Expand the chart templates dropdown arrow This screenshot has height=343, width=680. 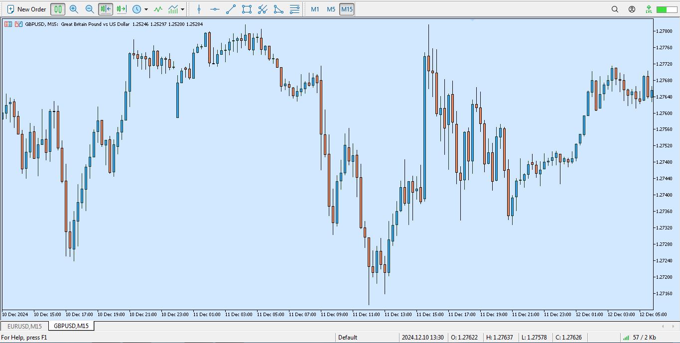click(183, 9)
